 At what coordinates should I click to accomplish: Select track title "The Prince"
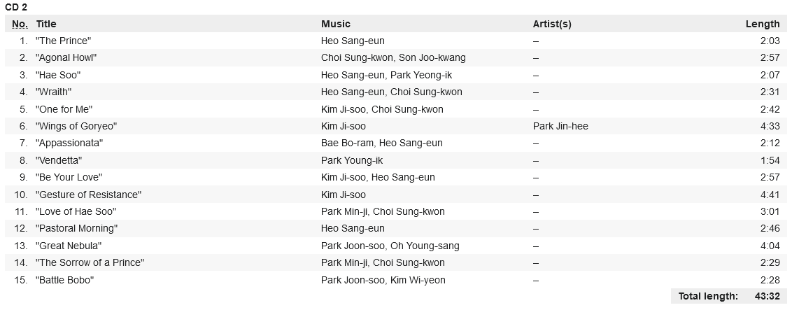pyautogui.click(x=63, y=41)
